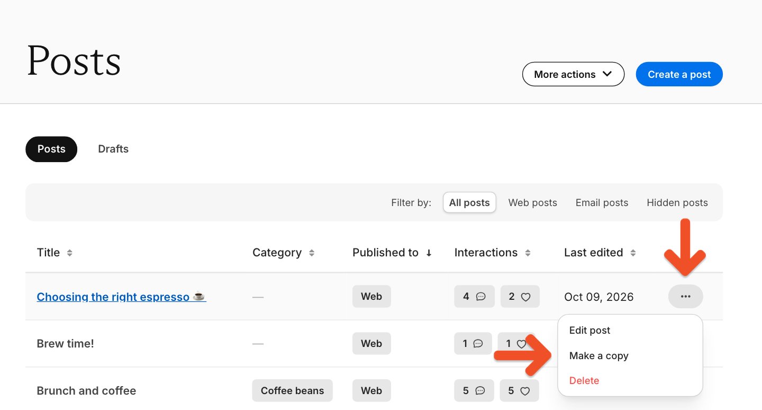Click Web badge in Brew time! row
The height and width of the screenshot is (410, 762).
tap(371, 343)
